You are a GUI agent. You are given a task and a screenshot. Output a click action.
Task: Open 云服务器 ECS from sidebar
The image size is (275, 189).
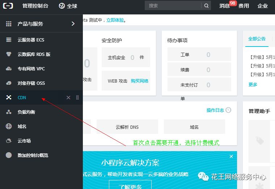point(31,40)
